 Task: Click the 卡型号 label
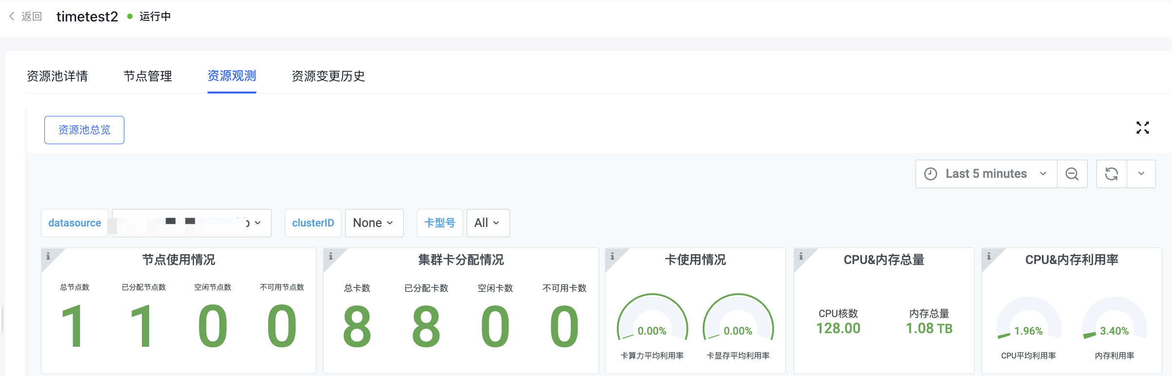coord(440,223)
